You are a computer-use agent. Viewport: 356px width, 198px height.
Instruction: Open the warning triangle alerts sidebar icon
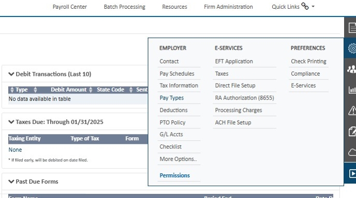tap(352, 110)
